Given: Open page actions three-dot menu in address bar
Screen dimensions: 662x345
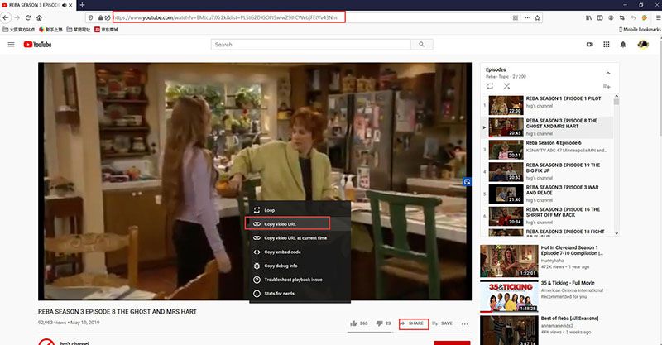Looking at the screenshot, I should (527, 17).
